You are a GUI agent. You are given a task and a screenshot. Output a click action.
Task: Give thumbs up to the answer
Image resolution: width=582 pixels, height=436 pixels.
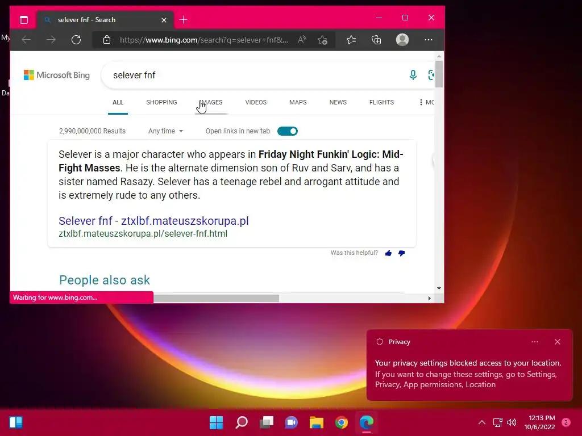388,253
